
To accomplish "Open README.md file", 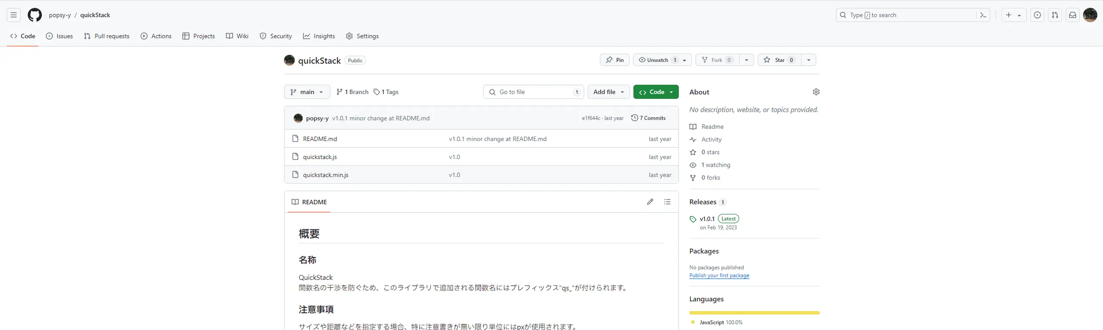I will pyautogui.click(x=320, y=139).
